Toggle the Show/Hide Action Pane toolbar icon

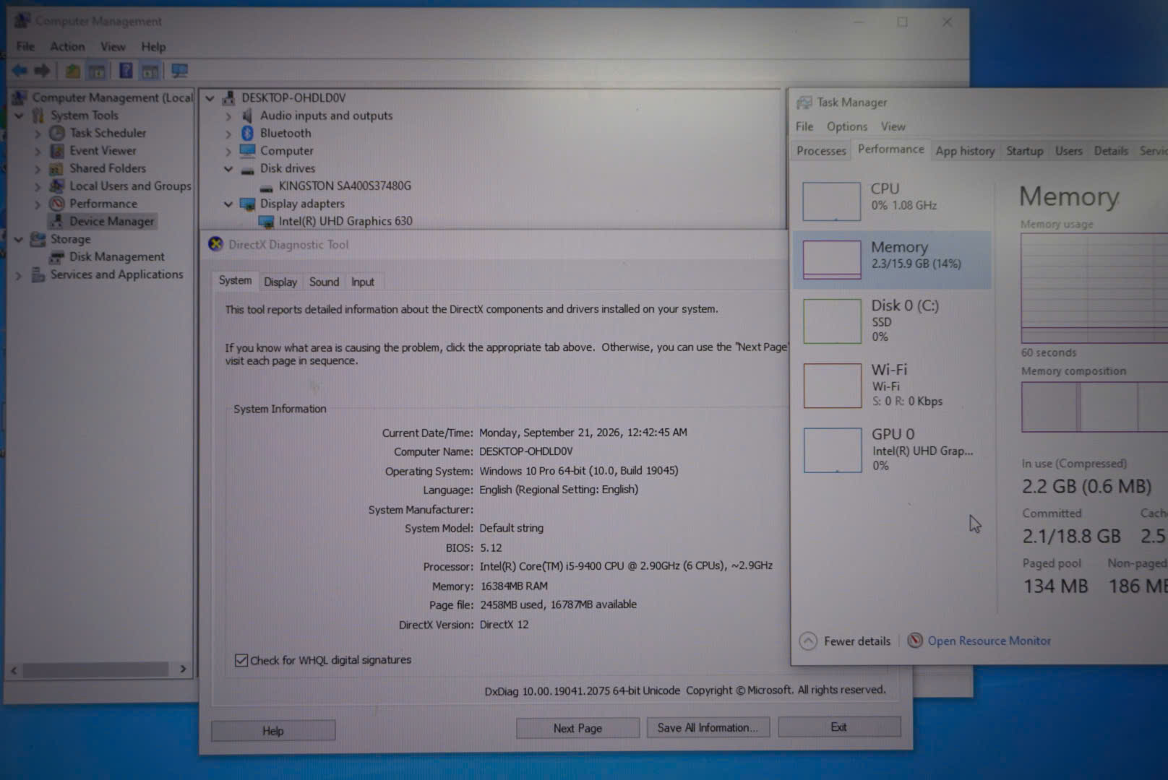click(150, 71)
